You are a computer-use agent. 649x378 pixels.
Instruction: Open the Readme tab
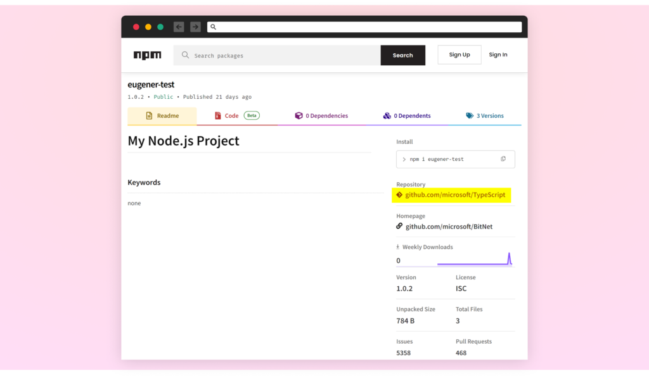pyautogui.click(x=162, y=116)
